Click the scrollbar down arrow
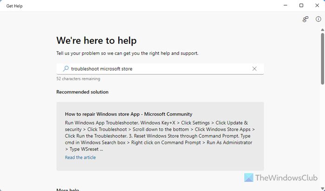 pyautogui.click(x=323, y=189)
